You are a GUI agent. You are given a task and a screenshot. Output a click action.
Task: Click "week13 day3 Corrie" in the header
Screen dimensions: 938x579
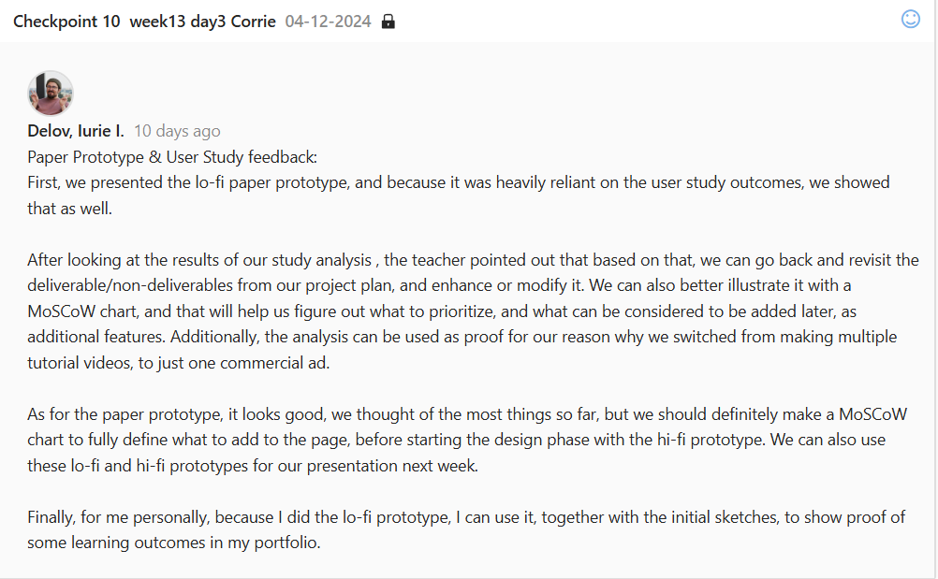[x=202, y=22]
